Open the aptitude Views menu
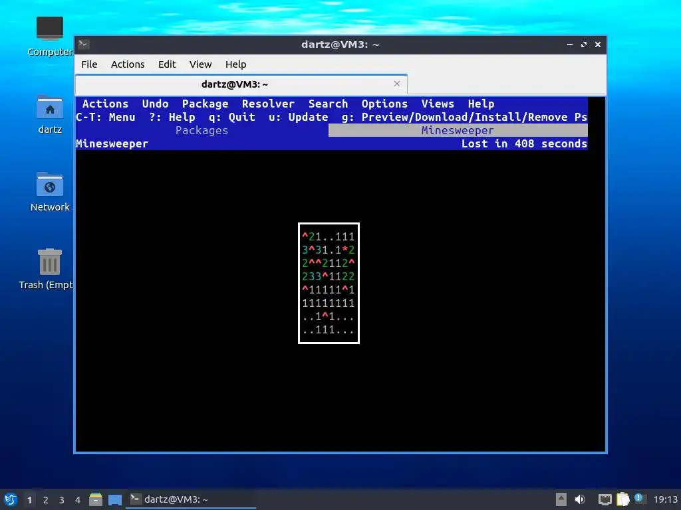Viewport: 681px width, 510px height. (438, 104)
